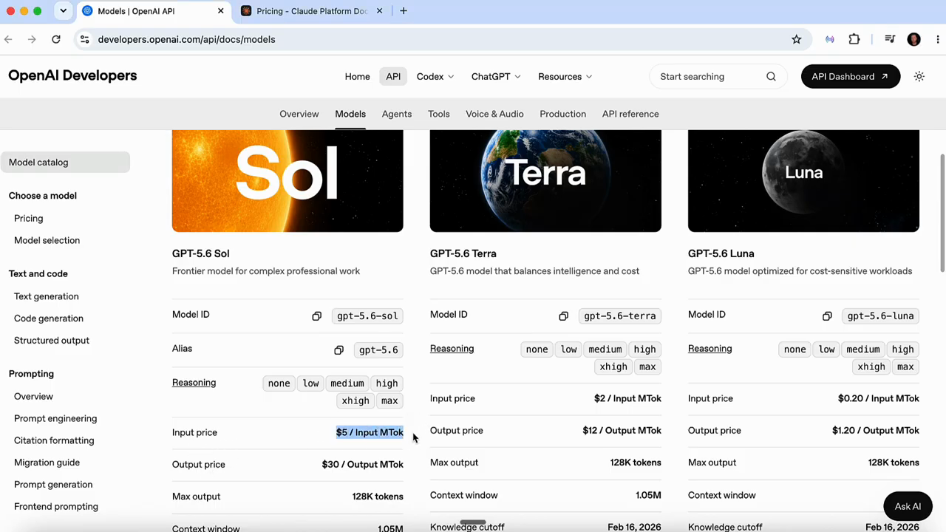
Task: Reload the current page
Action: pyautogui.click(x=56, y=39)
